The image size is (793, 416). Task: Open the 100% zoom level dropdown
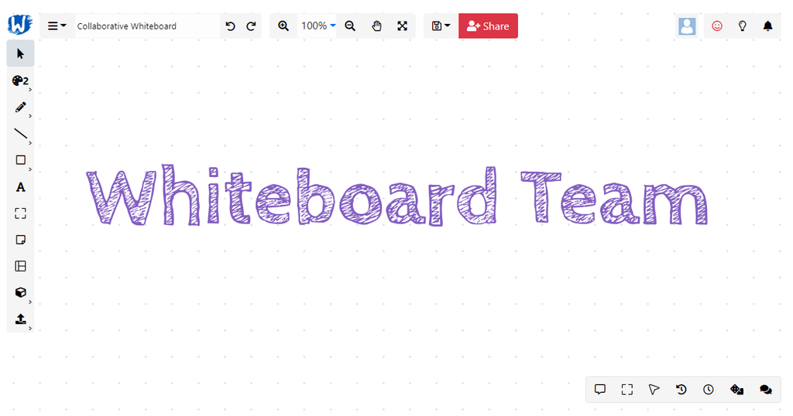[x=318, y=26]
